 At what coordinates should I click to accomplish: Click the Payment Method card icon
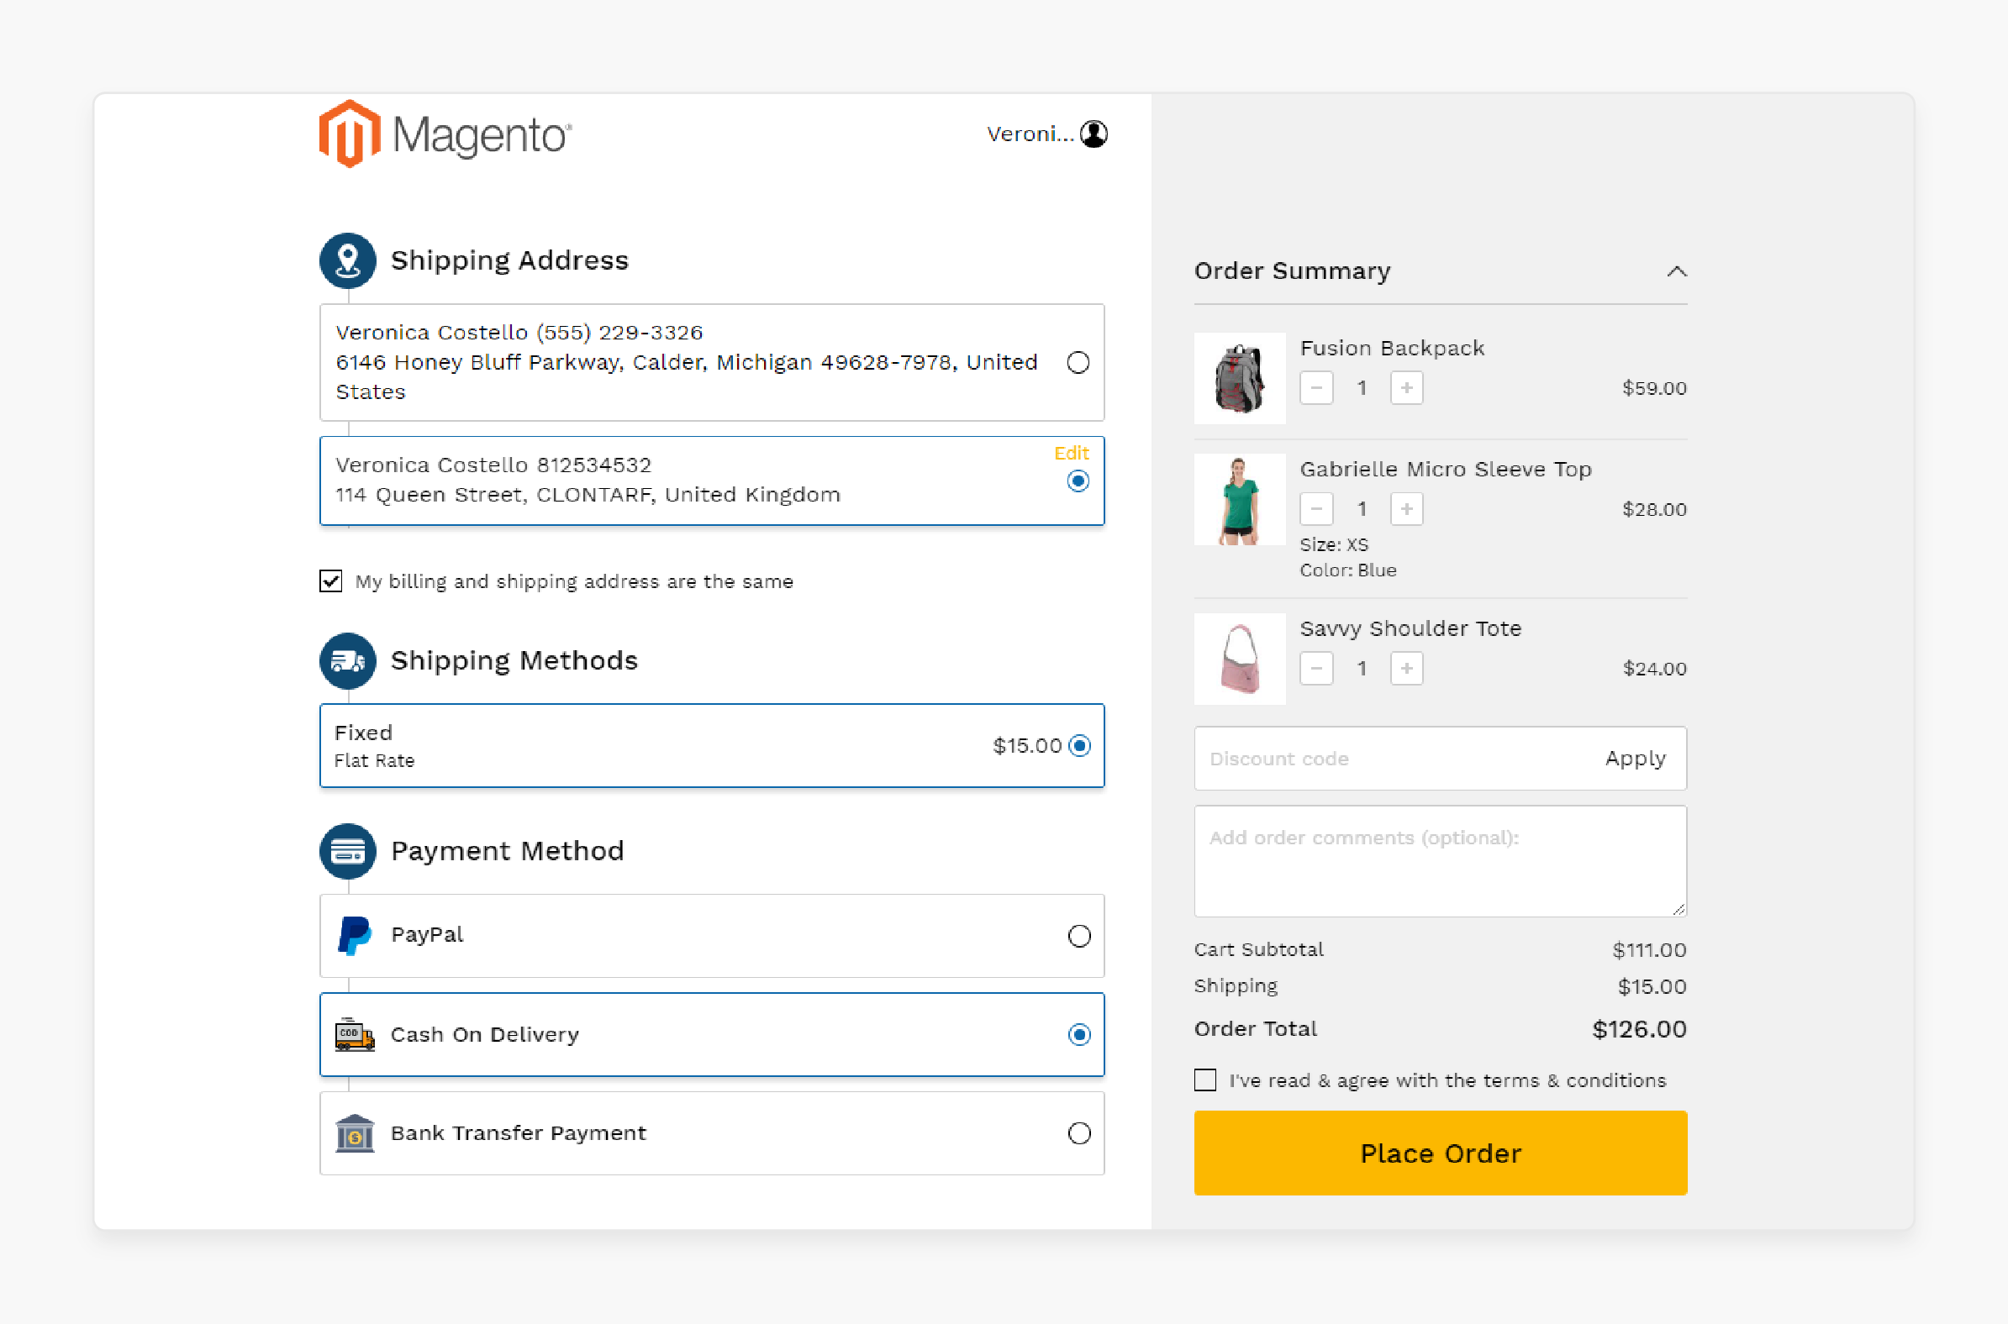[x=347, y=850]
